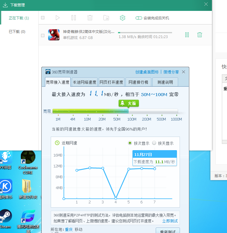
Task: Open the Steam desktop shortcut
Action: (x=6, y=219)
